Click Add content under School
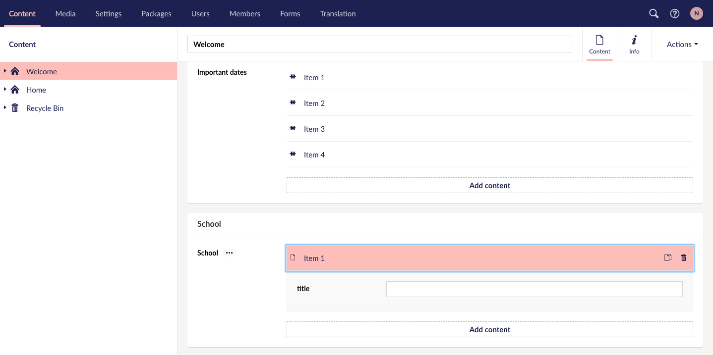713x355 pixels. [489, 329]
